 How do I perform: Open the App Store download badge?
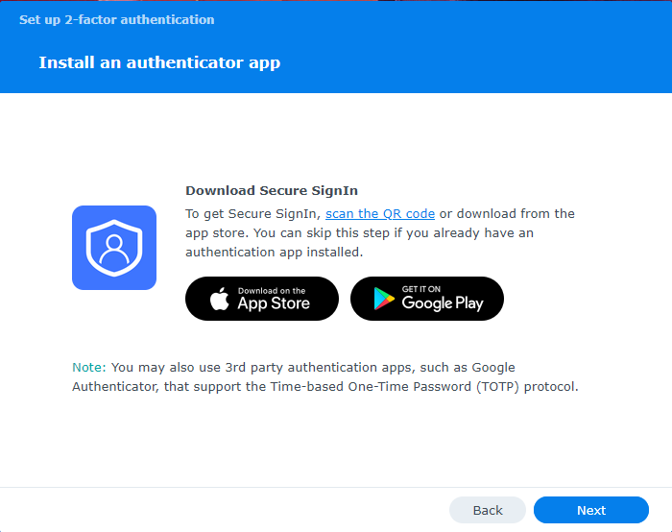(x=262, y=299)
